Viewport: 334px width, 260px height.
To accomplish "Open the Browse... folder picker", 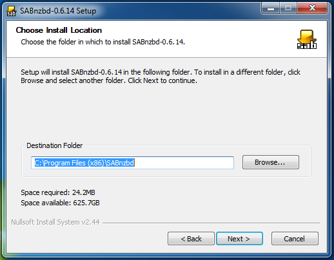I will 271,162.
